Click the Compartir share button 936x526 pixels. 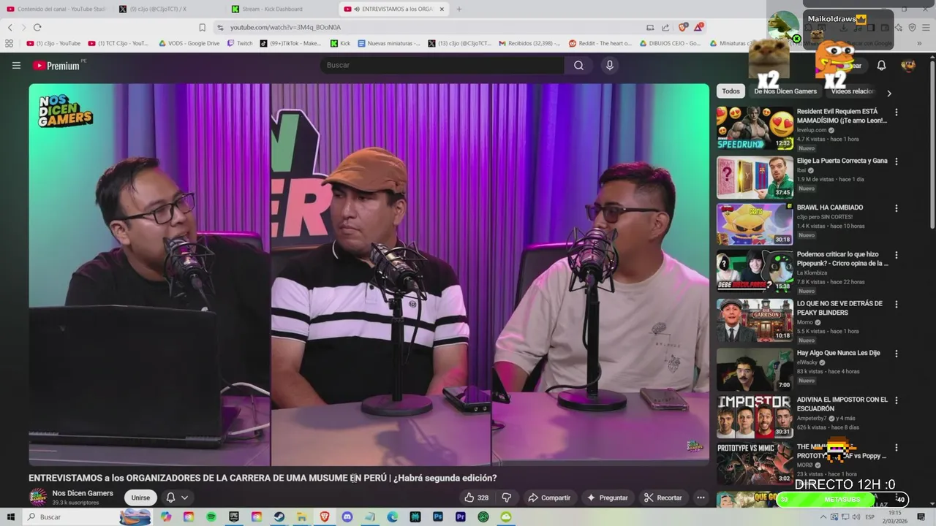[x=549, y=498]
